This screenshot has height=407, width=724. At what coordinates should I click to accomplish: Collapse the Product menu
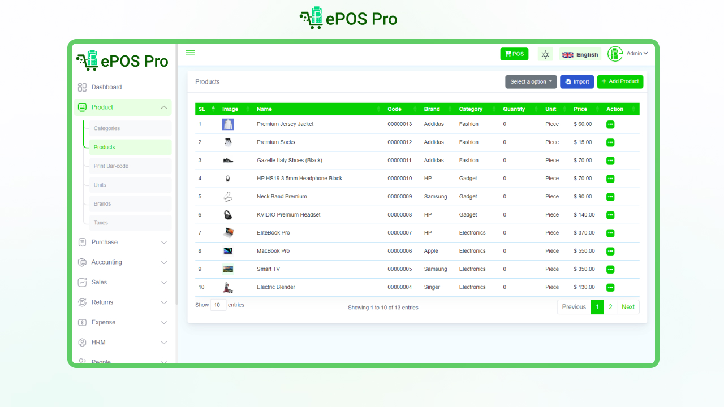point(102,107)
